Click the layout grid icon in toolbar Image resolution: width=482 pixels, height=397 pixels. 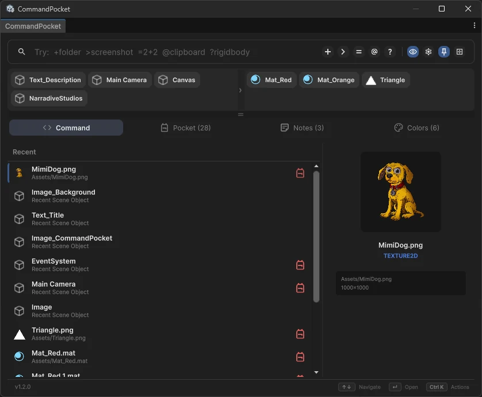click(x=460, y=52)
